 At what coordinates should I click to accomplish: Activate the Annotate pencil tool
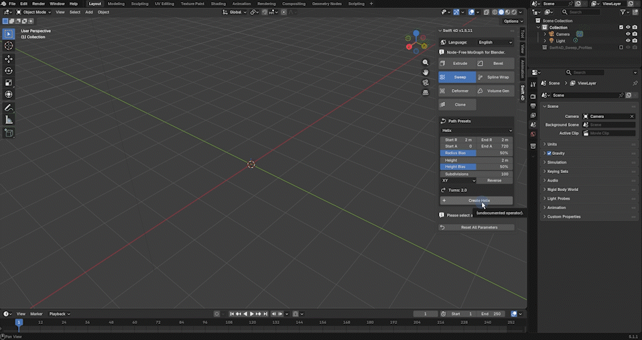(x=8, y=108)
